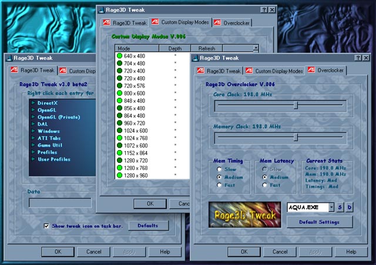Expand the ATI Tabs entry
Image resolution: width=376 pixels, height=265 pixels.
pyautogui.click(x=33, y=138)
